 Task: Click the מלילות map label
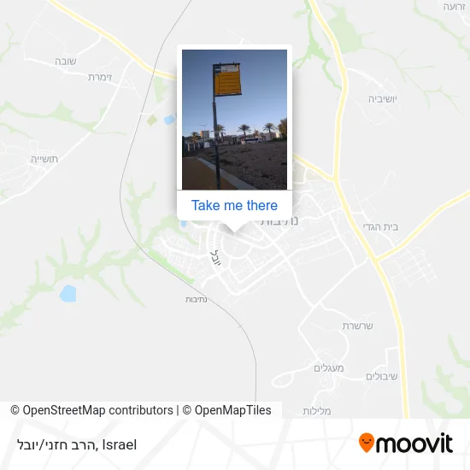[317, 411]
